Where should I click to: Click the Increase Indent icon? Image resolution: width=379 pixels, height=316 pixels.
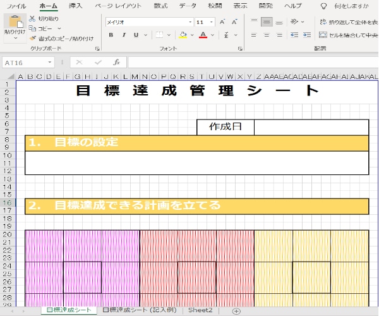click(307, 35)
